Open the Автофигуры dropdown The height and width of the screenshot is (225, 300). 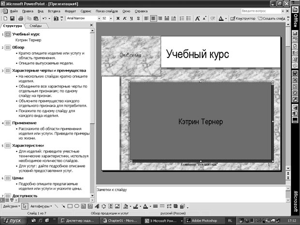pos(41,206)
